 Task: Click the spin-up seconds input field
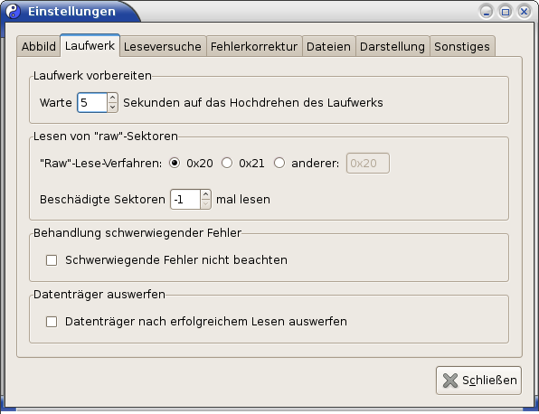coord(92,102)
